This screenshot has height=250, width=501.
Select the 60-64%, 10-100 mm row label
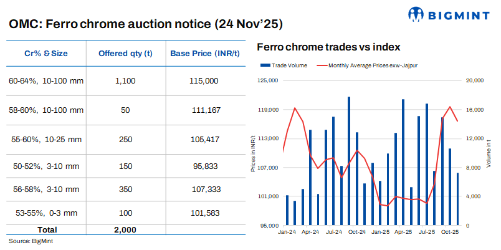[46, 81]
